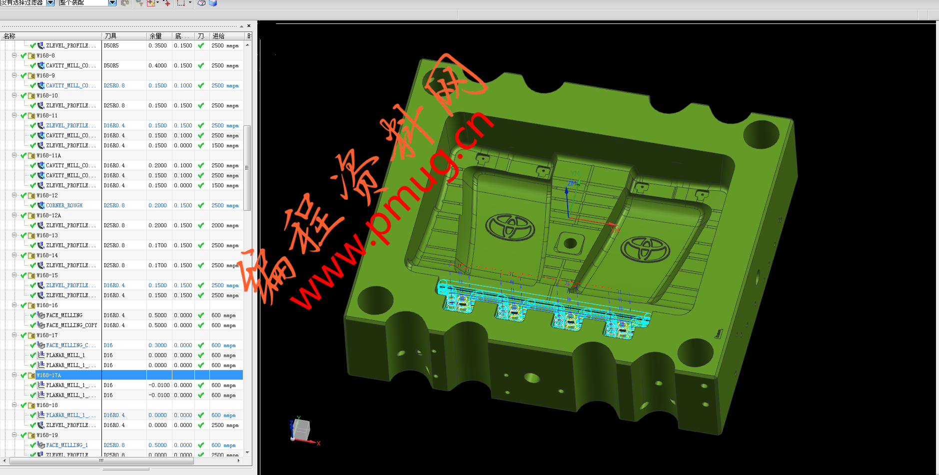Click the W168-12 folder icon
This screenshot has height=475, width=939.
pos(31,195)
